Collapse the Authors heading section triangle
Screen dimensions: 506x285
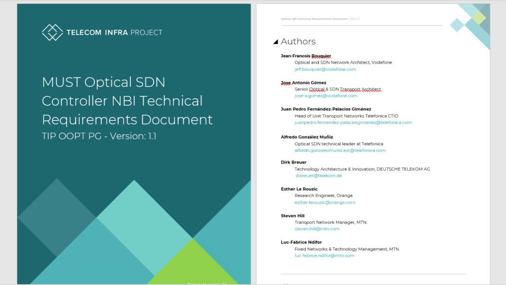point(276,42)
